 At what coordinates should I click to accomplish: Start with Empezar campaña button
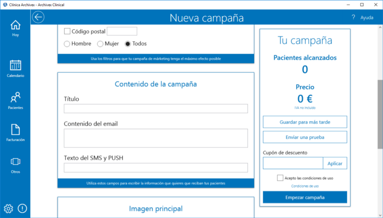[x=305, y=197]
